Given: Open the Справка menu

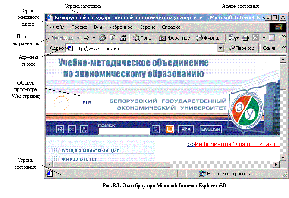Looking at the screenshot, I should (171, 27).
